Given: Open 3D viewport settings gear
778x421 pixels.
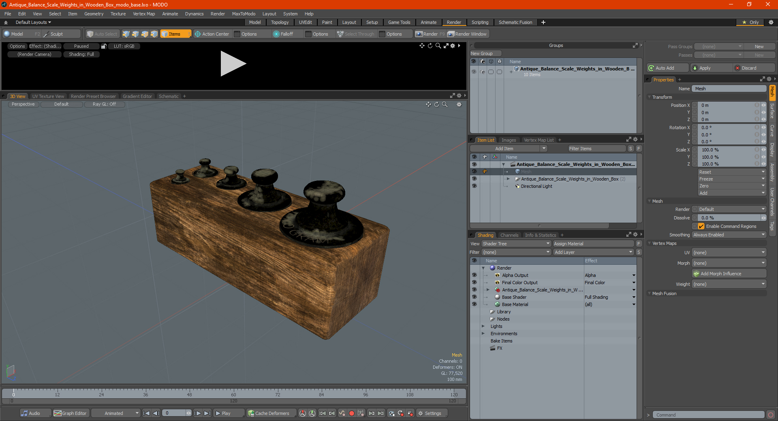Looking at the screenshot, I should [459, 104].
